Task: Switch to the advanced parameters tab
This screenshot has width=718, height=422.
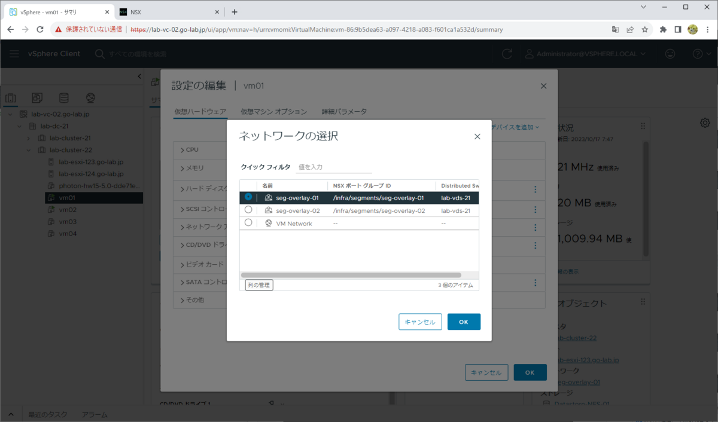Action: pos(344,112)
